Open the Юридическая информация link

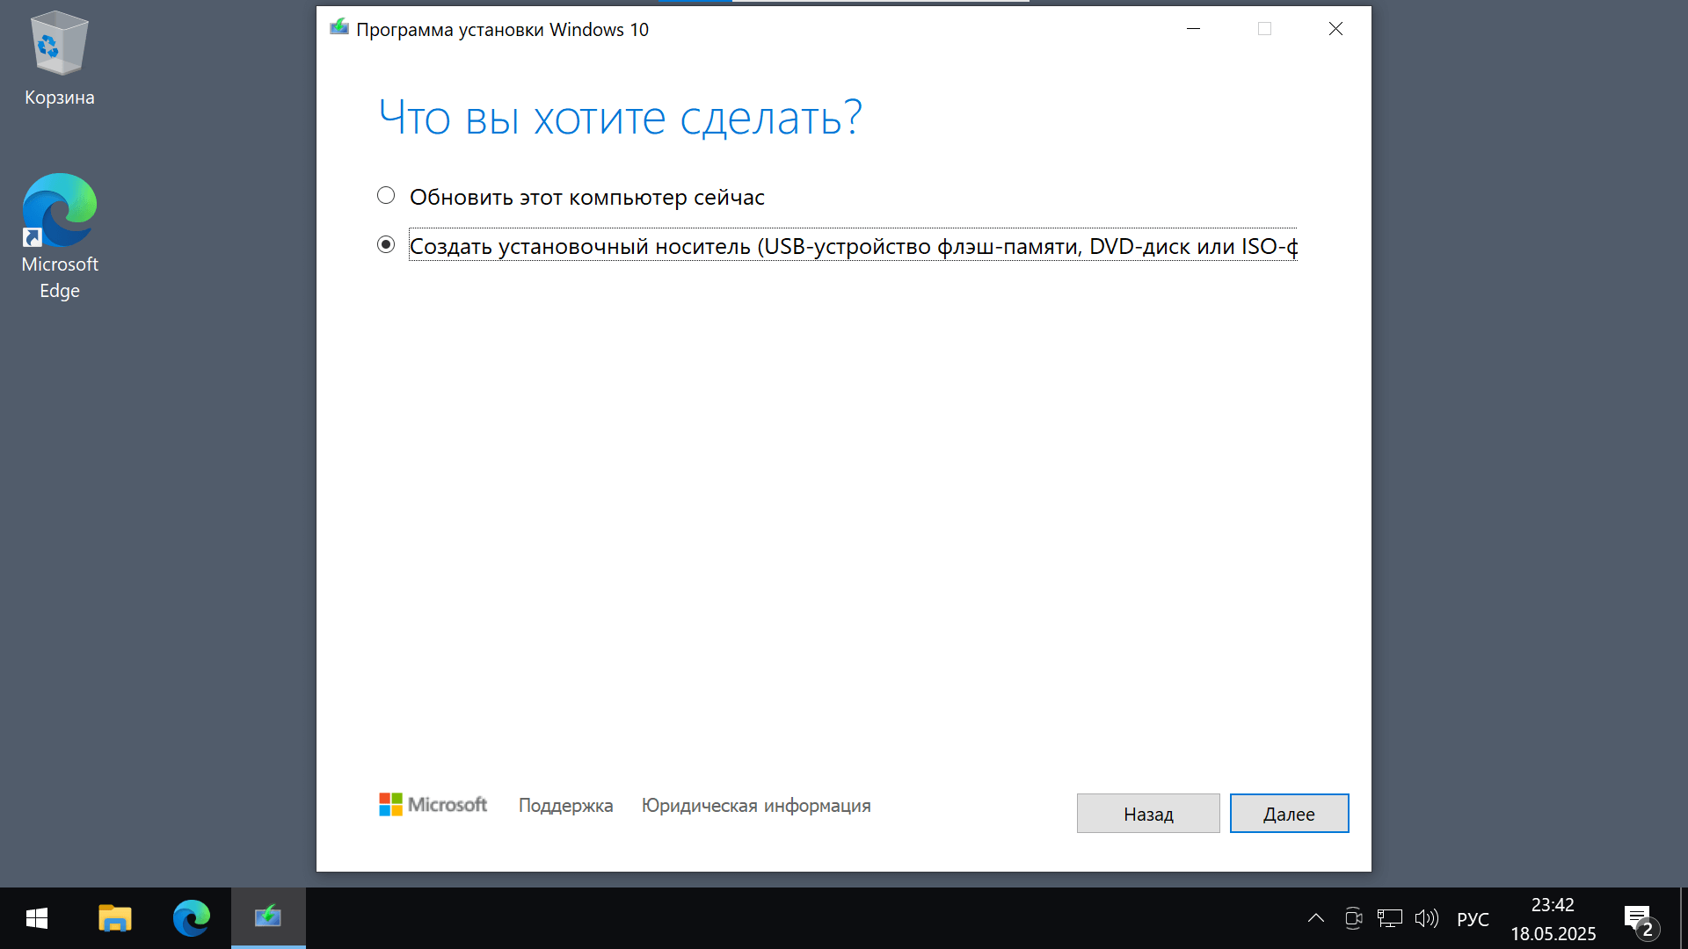[756, 806]
